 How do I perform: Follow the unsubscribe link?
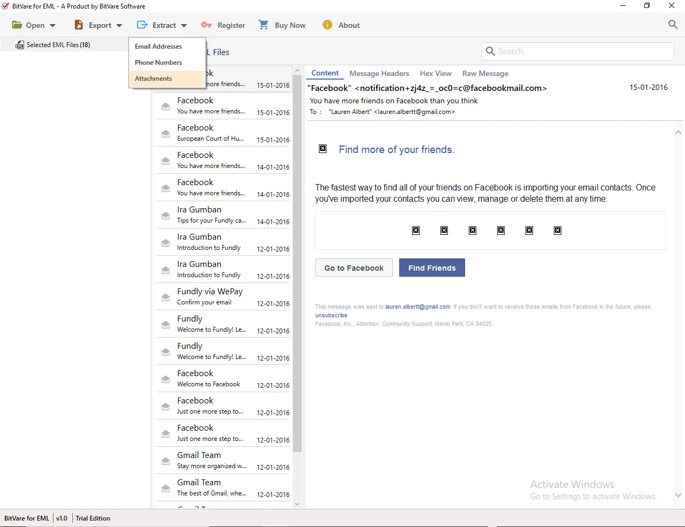(331, 316)
